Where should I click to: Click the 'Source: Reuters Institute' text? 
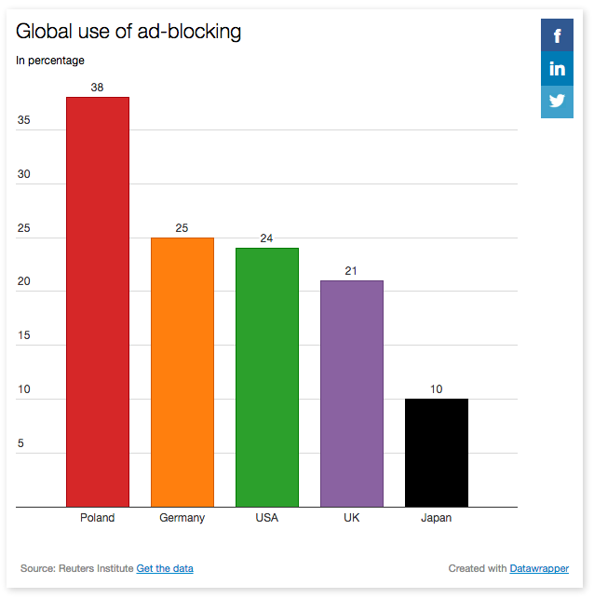[x=76, y=568]
